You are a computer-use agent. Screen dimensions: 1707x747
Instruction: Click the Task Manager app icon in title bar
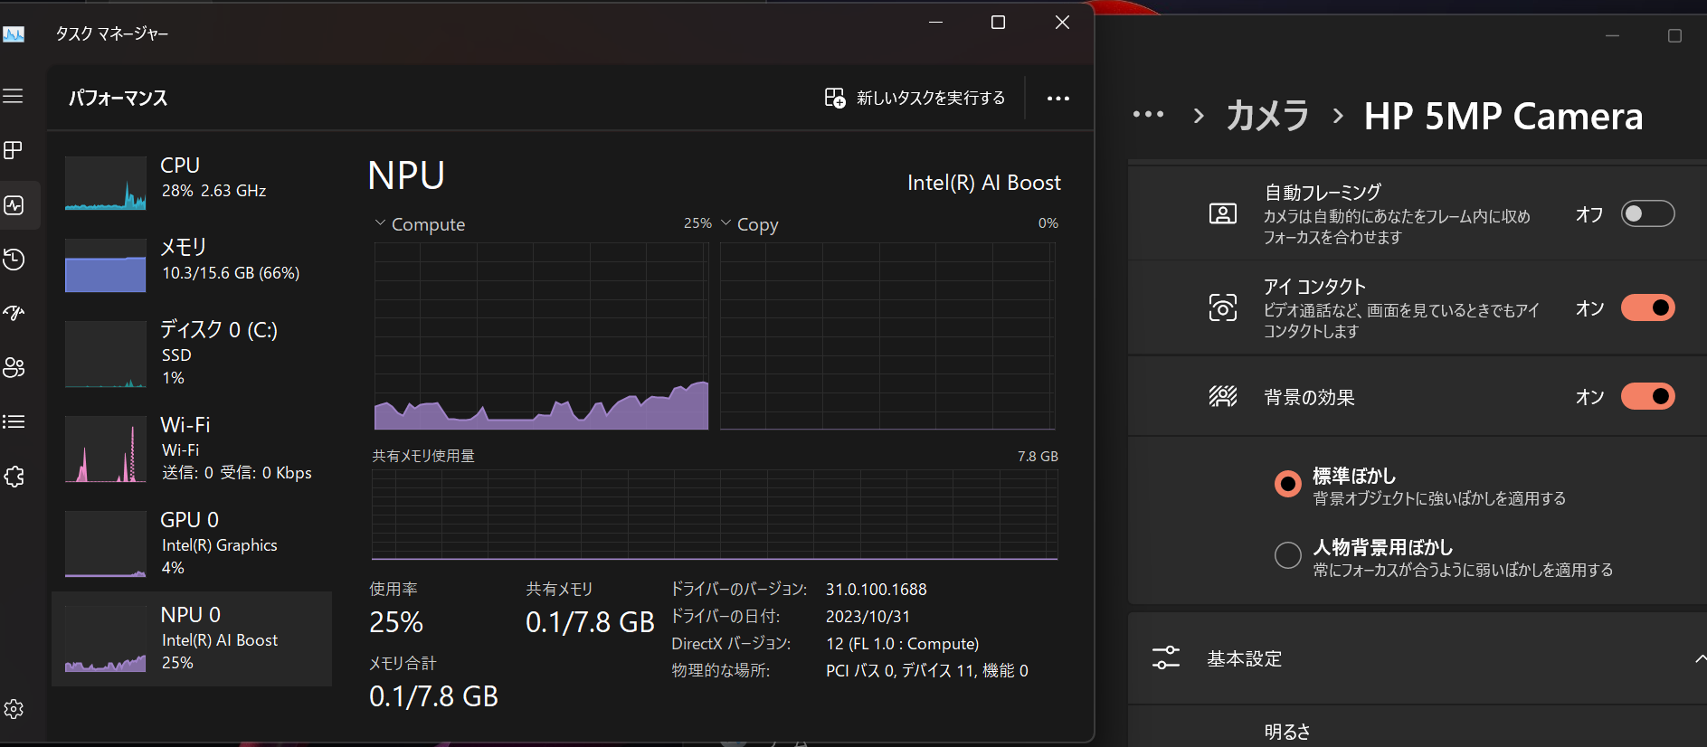[x=14, y=34]
